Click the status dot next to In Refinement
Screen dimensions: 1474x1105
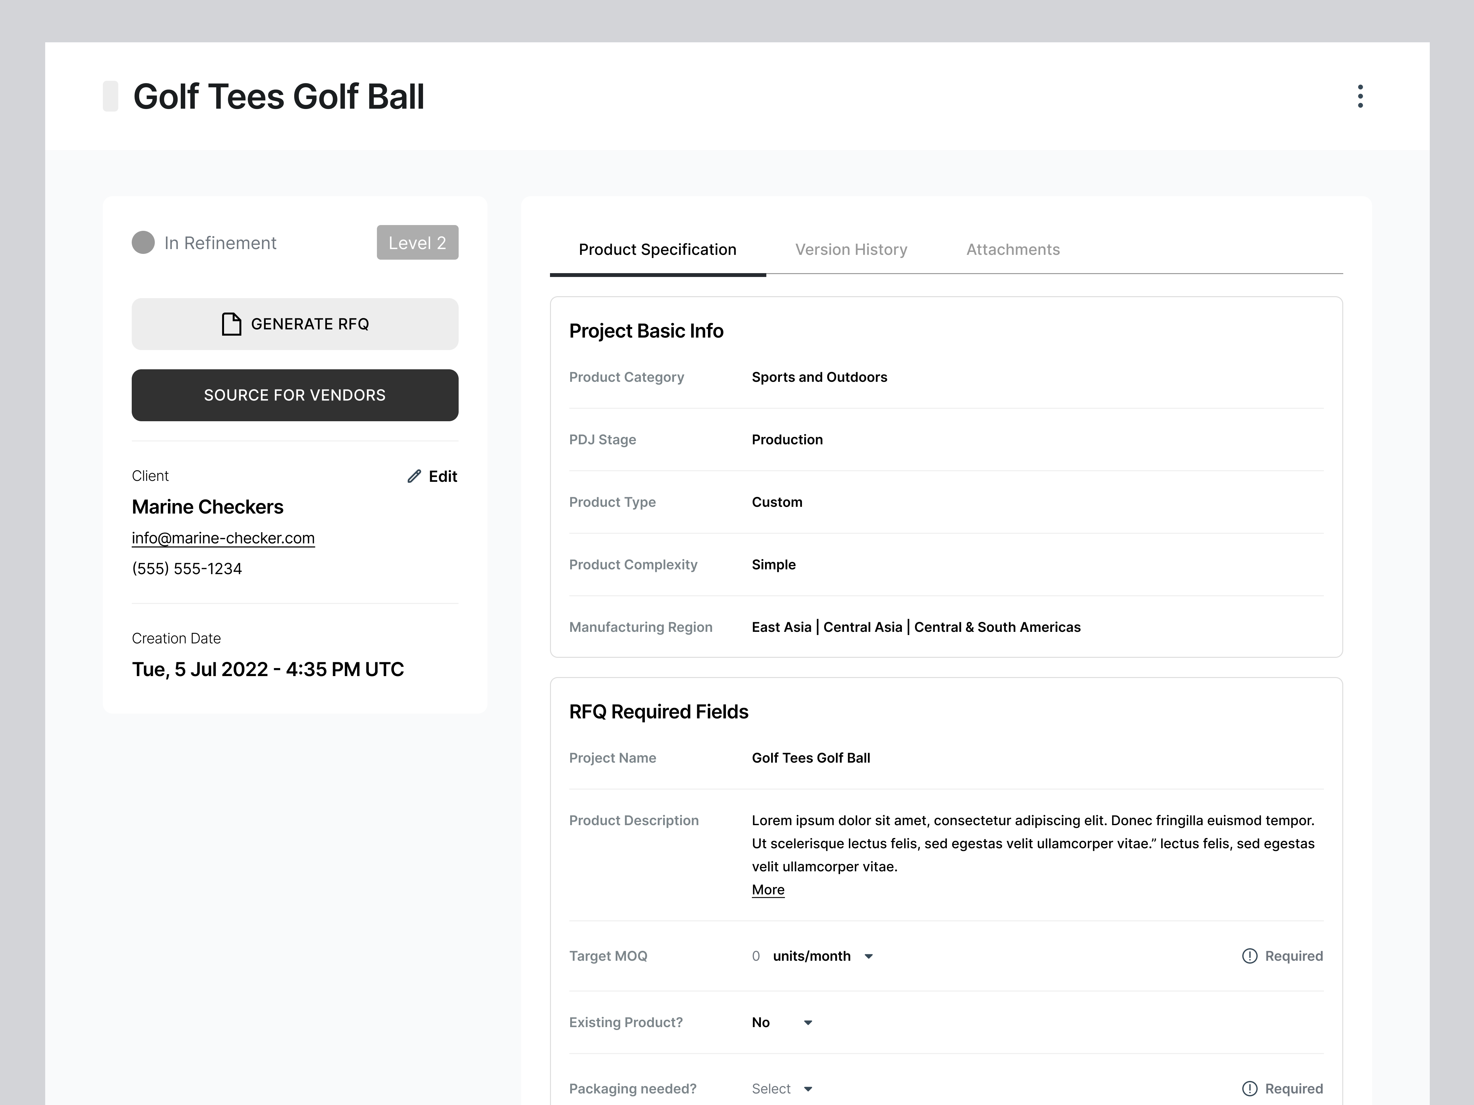tap(143, 243)
